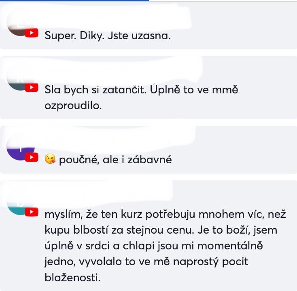Image resolution: width=297 pixels, height=291 pixels.
Task: Click the blue filled progress bar at top
Action: (74, 0)
